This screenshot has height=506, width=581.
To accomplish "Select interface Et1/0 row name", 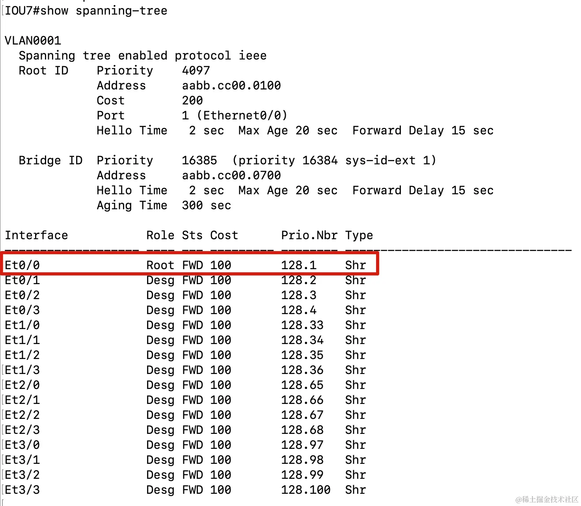I will pos(22,325).
